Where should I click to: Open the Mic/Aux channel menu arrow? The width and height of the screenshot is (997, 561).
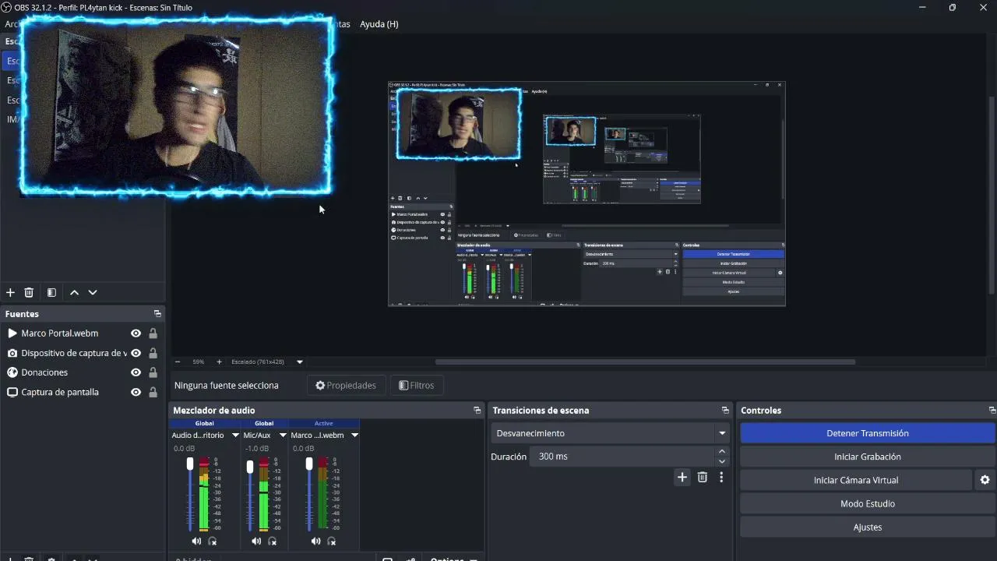pos(283,436)
